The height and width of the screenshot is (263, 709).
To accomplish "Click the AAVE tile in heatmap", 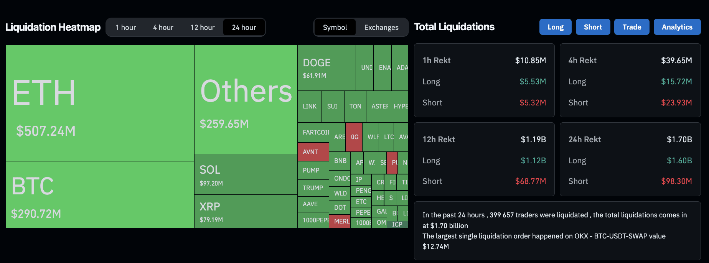I will point(313,204).
